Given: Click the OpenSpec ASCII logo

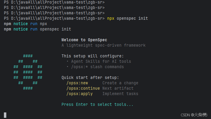Looking at the screenshot, I should (28, 72).
